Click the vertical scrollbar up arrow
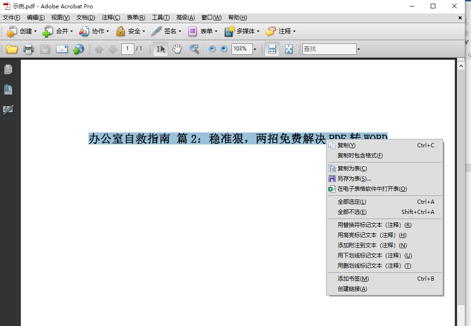The width and height of the screenshot is (471, 326). [x=461, y=65]
